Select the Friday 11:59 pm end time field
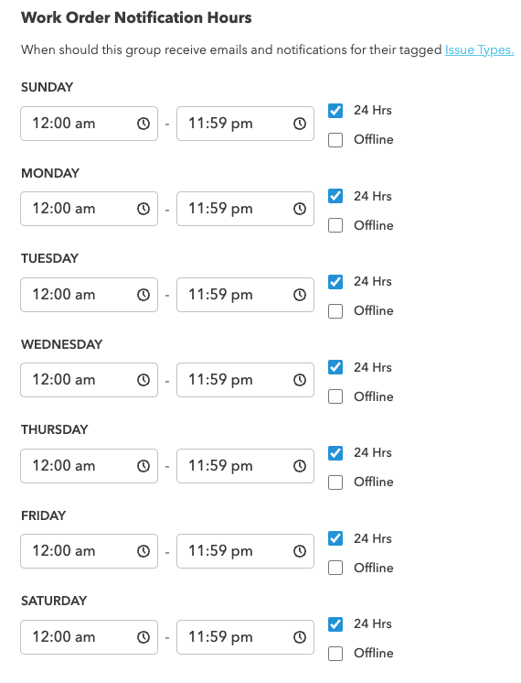Screen dimensions: 521x683 [245, 551]
